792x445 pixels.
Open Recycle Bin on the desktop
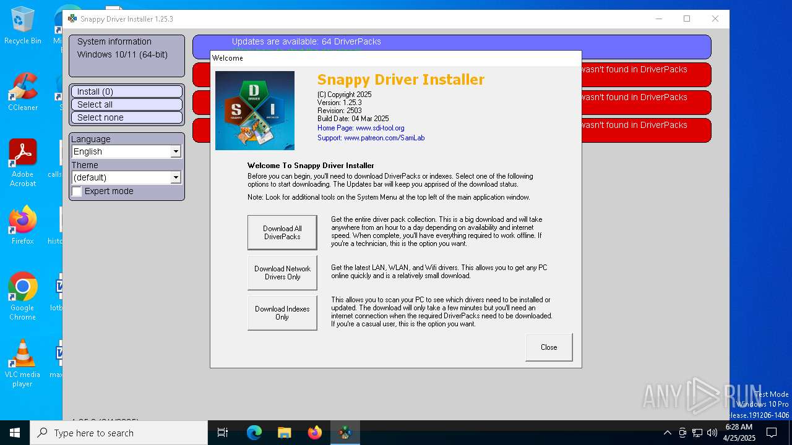click(23, 26)
